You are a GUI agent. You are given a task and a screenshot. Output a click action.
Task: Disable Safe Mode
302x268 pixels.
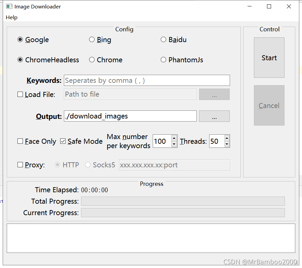[63, 141]
